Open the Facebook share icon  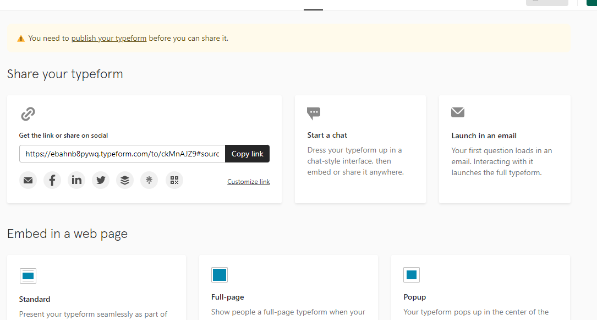52,180
